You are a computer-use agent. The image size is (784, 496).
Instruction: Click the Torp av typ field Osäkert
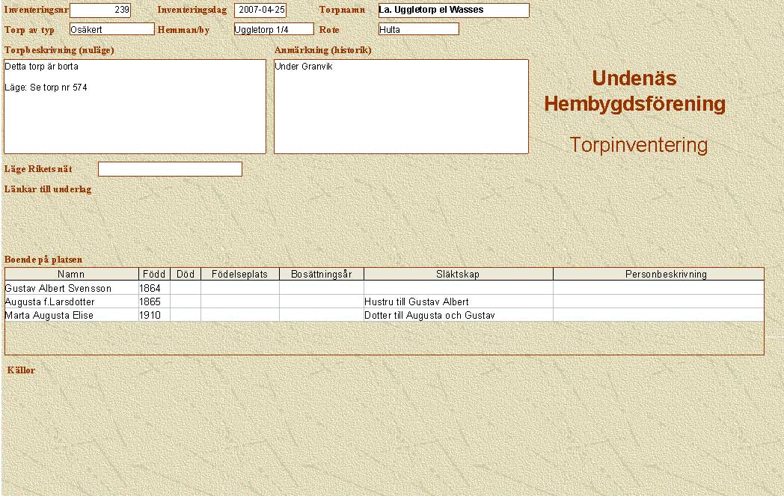[x=111, y=29]
